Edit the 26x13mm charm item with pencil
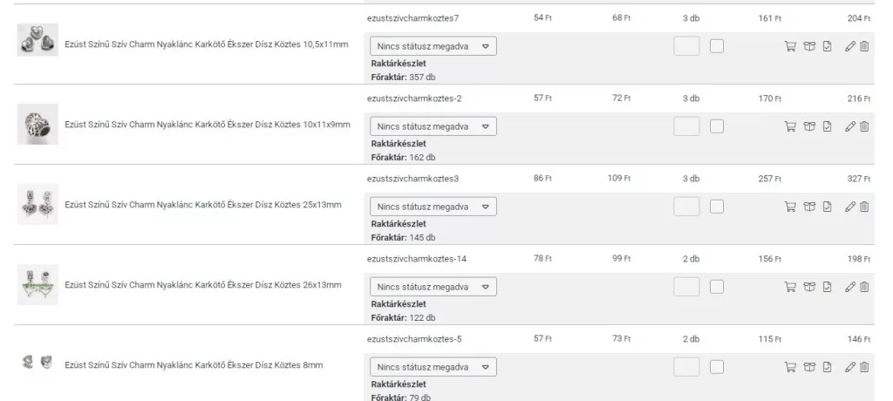This screenshot has width=893, height=401. [x=850, y=287]
